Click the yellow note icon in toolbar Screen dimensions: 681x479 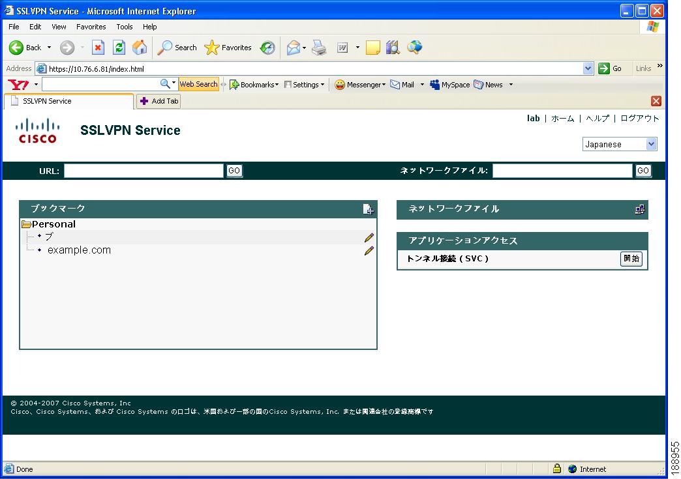372,48
